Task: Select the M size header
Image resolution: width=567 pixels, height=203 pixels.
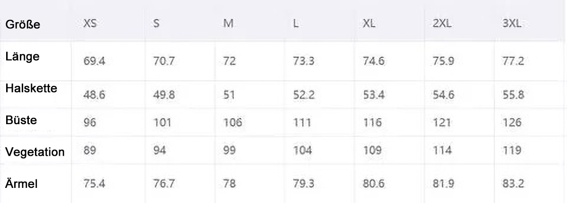Action: click(229, 24)
